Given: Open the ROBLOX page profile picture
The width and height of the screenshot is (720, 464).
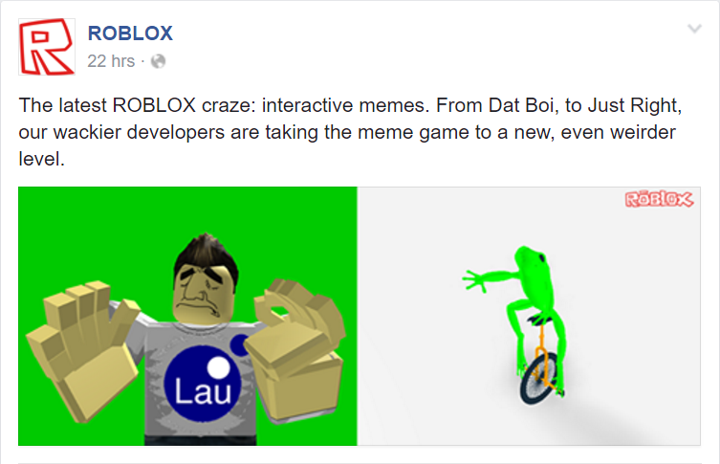Looking at the screenshot, I should coord(47,47).
